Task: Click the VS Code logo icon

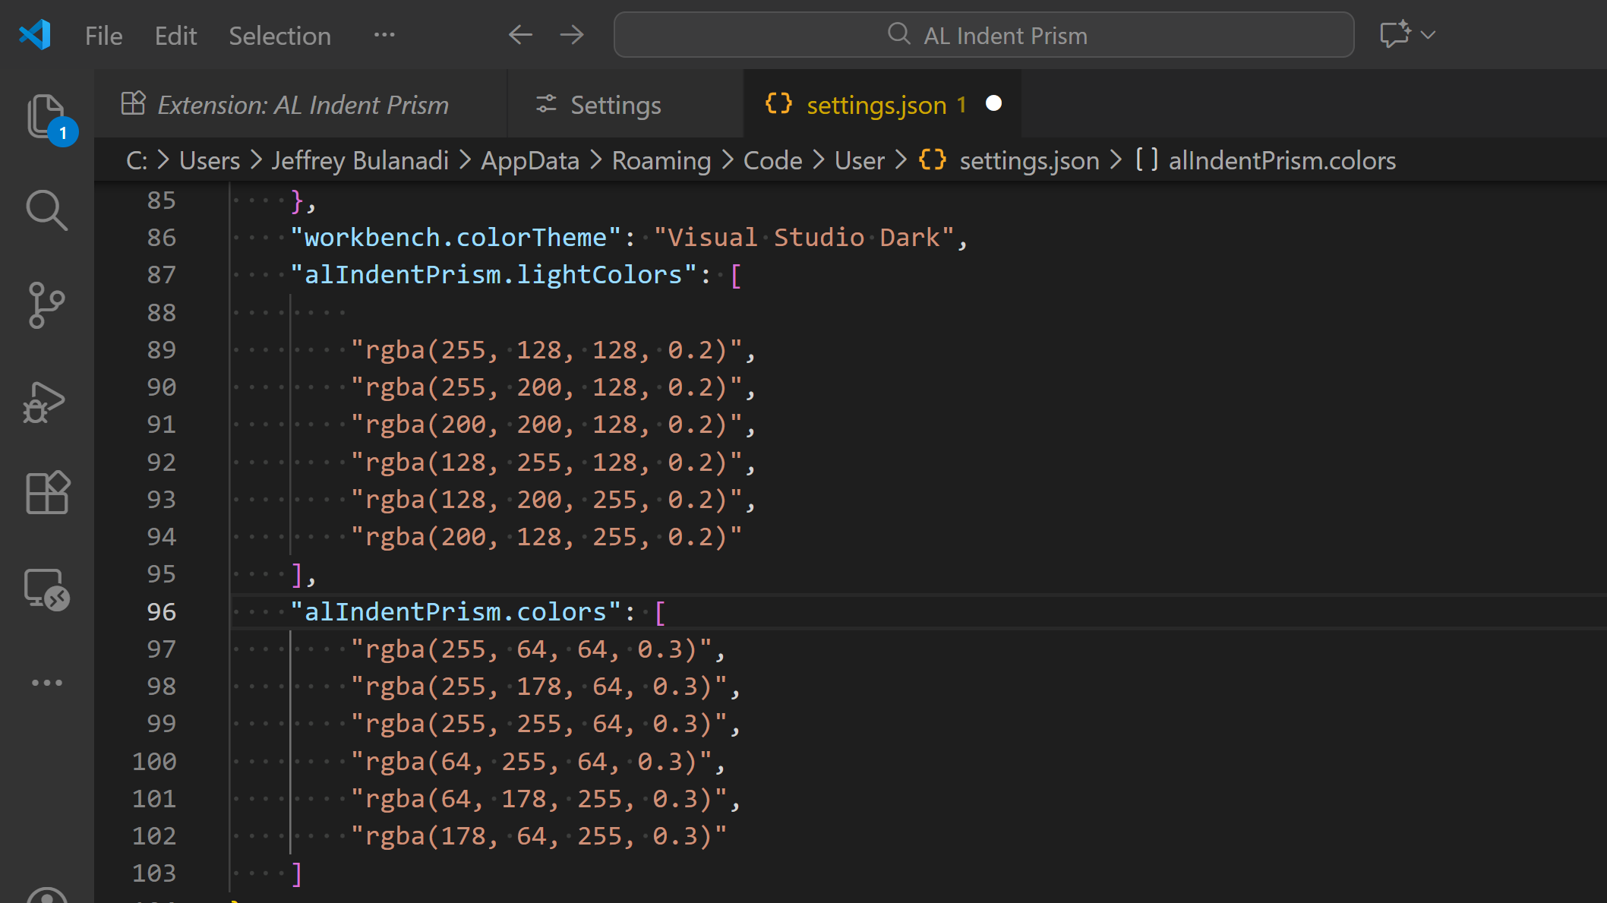Action: point(35,35)
